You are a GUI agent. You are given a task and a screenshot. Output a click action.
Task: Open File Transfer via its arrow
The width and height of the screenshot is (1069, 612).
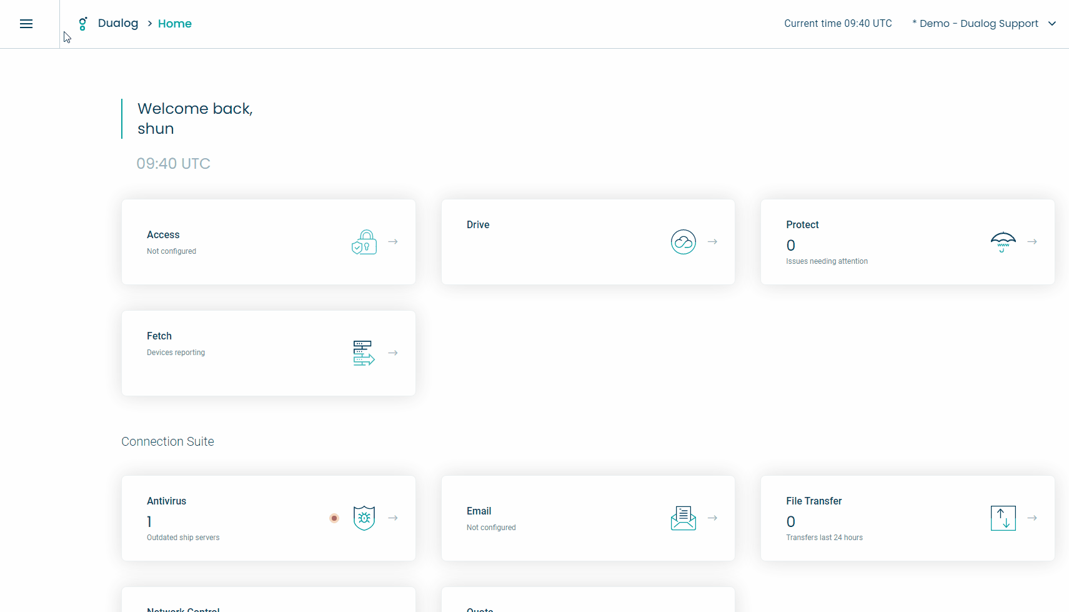point(1032,518)
